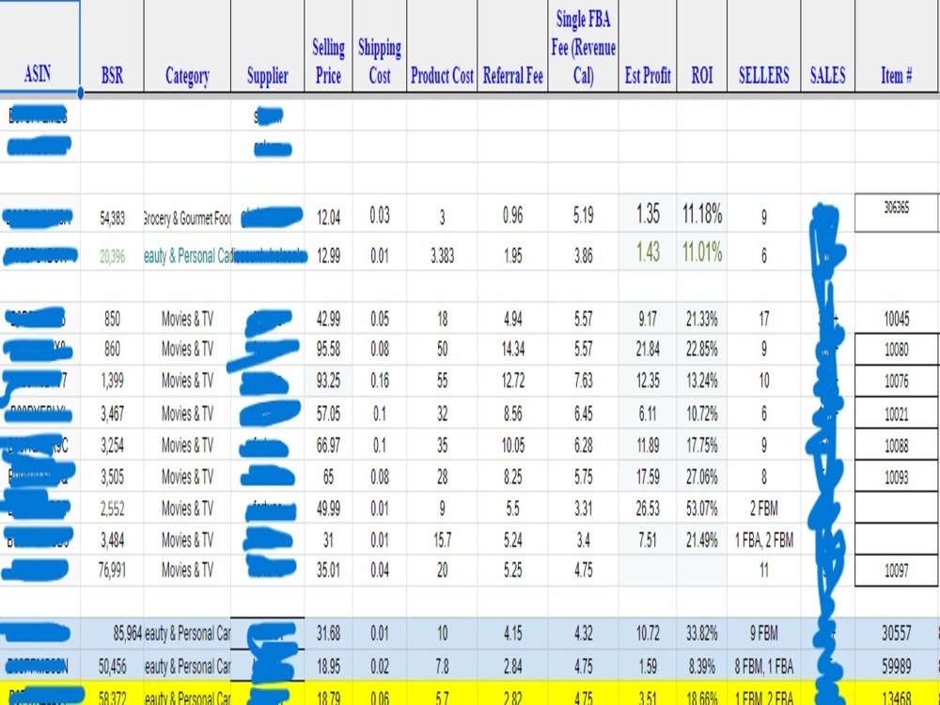This screenshot has width=940, height=705.
Task: Select sellers cell 2 FBM
Action: click(763, 509)
